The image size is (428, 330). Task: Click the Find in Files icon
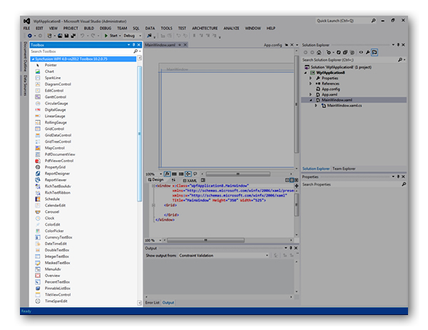[149, 36]
